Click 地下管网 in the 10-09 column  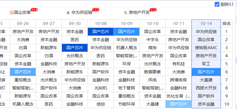click(x=127, y=88)
